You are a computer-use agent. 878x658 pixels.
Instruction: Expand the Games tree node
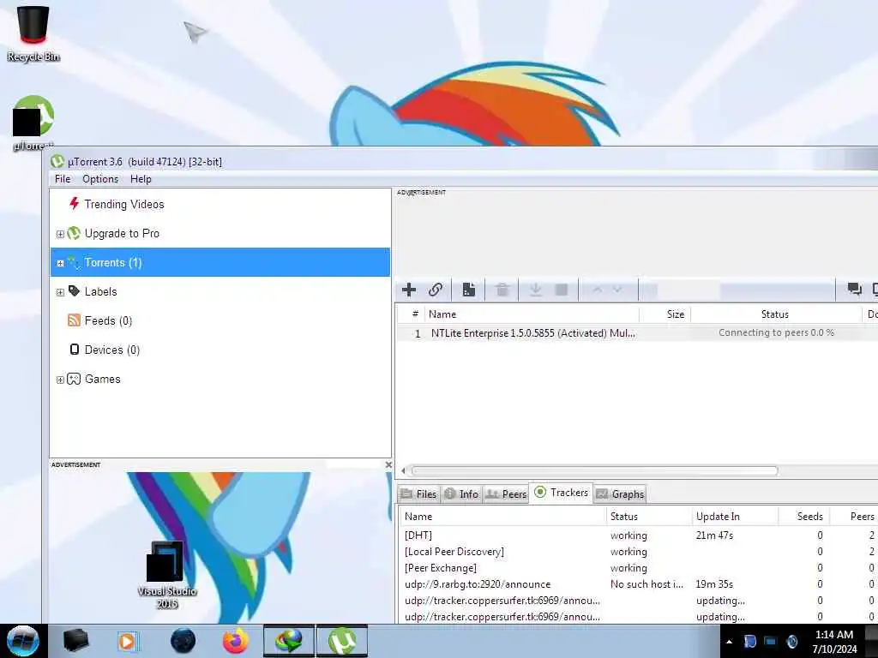coord(60,380)
